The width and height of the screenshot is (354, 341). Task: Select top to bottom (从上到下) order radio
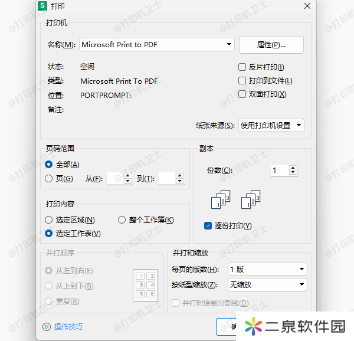(x=49, y=286)
